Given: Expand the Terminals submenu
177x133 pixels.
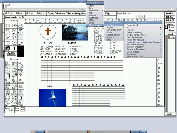Looking at the screenshot, I should tap(95, 10).
